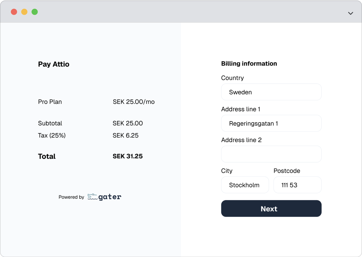The width and height of the screenshot is (362, 257).
Task: Click the SEK 31.25 total amount
Action: [x=127, y=156]
